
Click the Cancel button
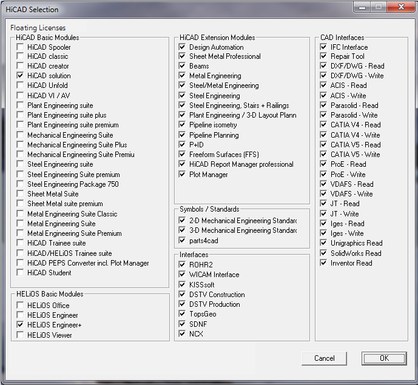pos(324,358)
